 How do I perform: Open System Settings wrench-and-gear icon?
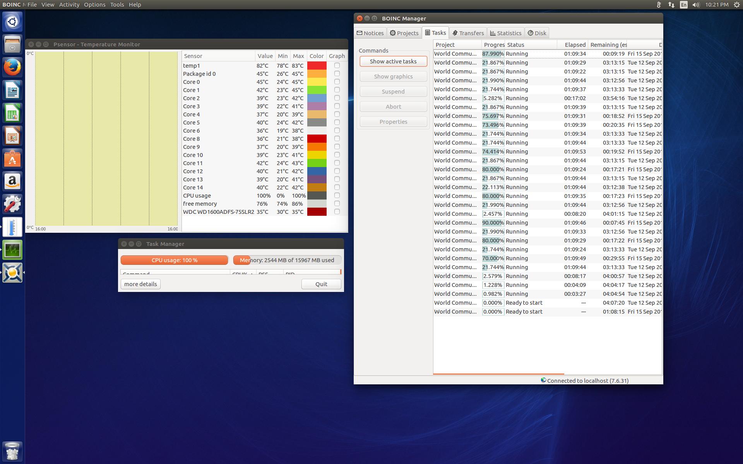point(12,204)
